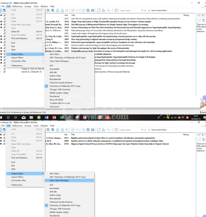Click Go to Word Processor icon, upper toolbar
Image resolution: width=206 pixels, height=217 pixels.
93,11
